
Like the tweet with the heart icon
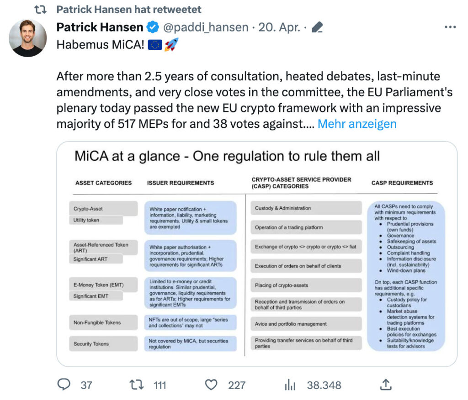tap(211, 385)
